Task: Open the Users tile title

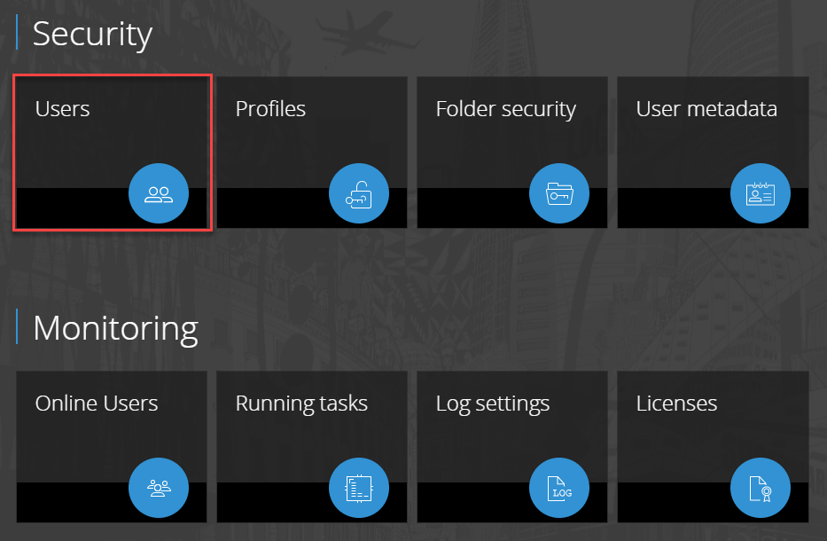Action: coord(62,109)
